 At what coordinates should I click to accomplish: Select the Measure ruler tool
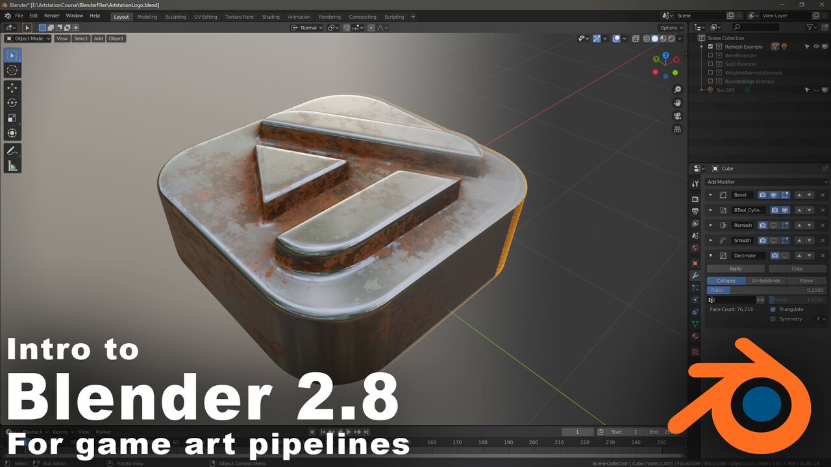(x=12, y=166)
